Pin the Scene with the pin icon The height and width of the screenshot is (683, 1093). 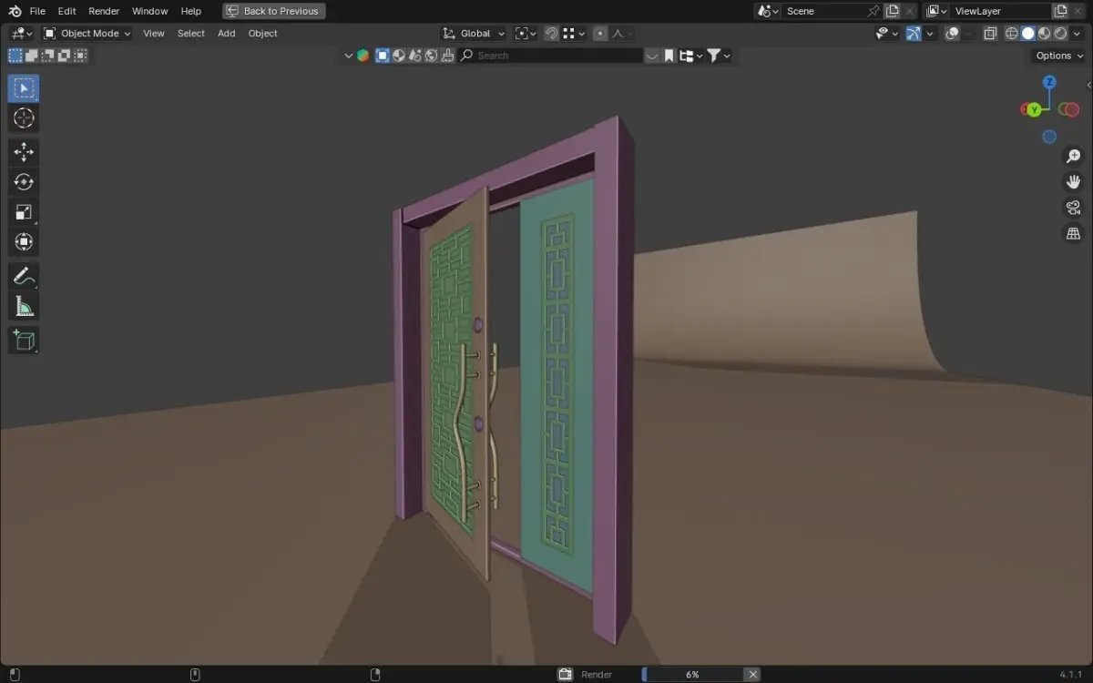(x=873, y=11)
